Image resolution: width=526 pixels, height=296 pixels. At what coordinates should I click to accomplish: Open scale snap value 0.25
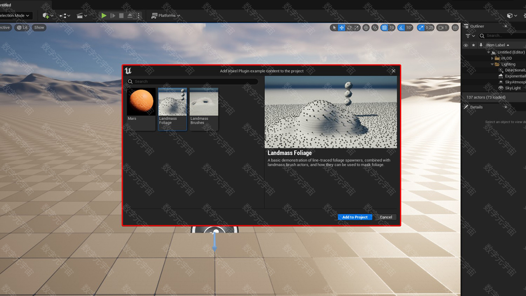(429, 28)
